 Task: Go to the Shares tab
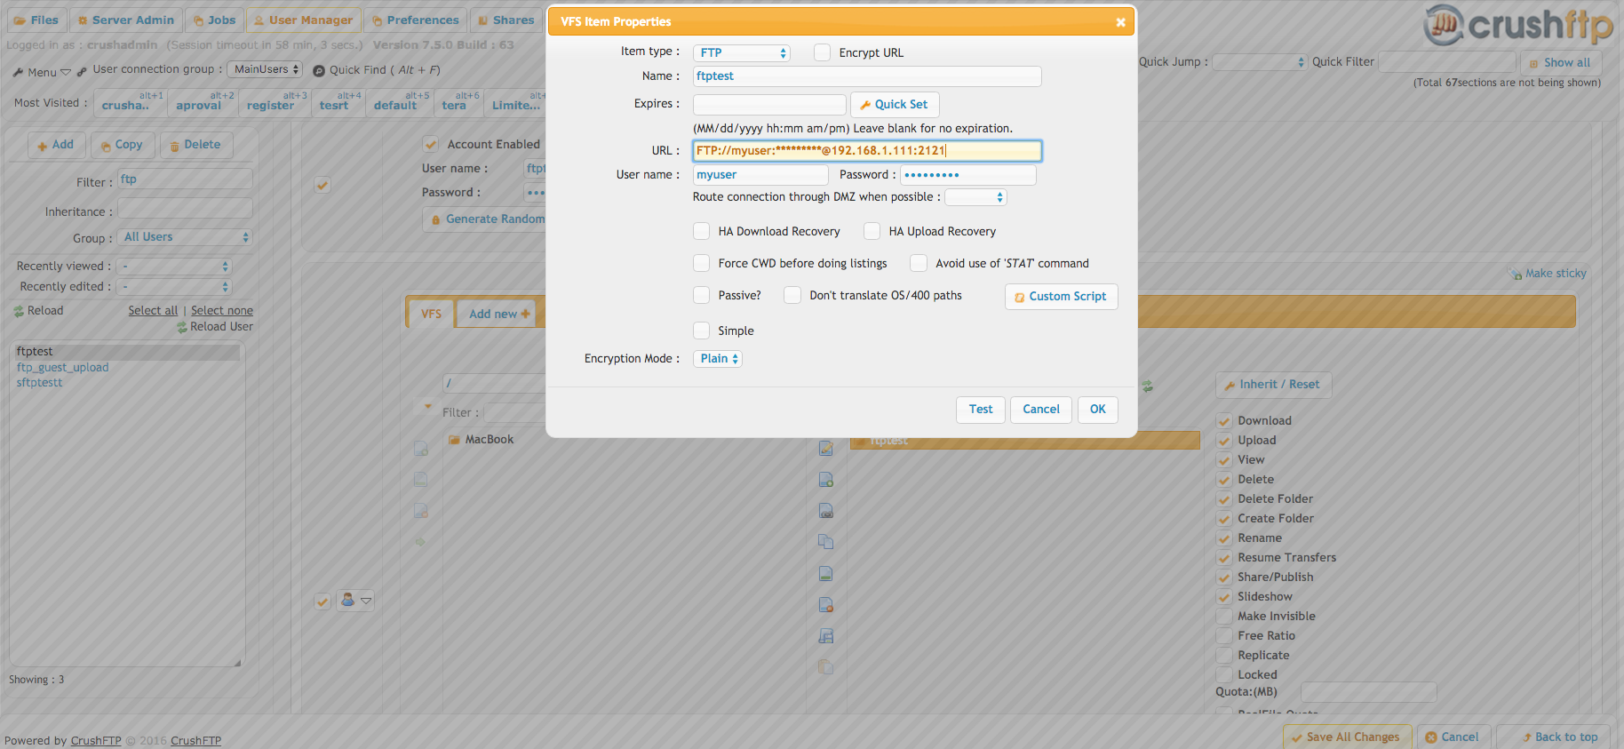[x=506, y=20]
